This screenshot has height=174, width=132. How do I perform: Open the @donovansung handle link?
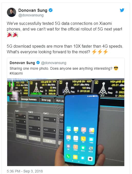pos(31,15)
